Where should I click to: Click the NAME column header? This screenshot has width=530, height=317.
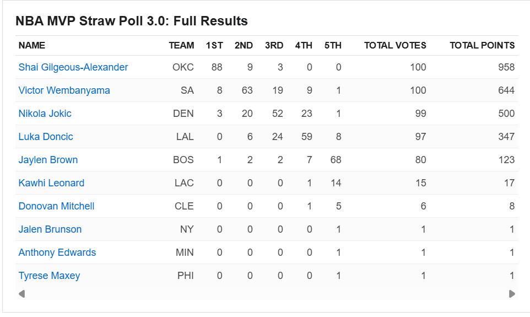click(x=32, y=46)
